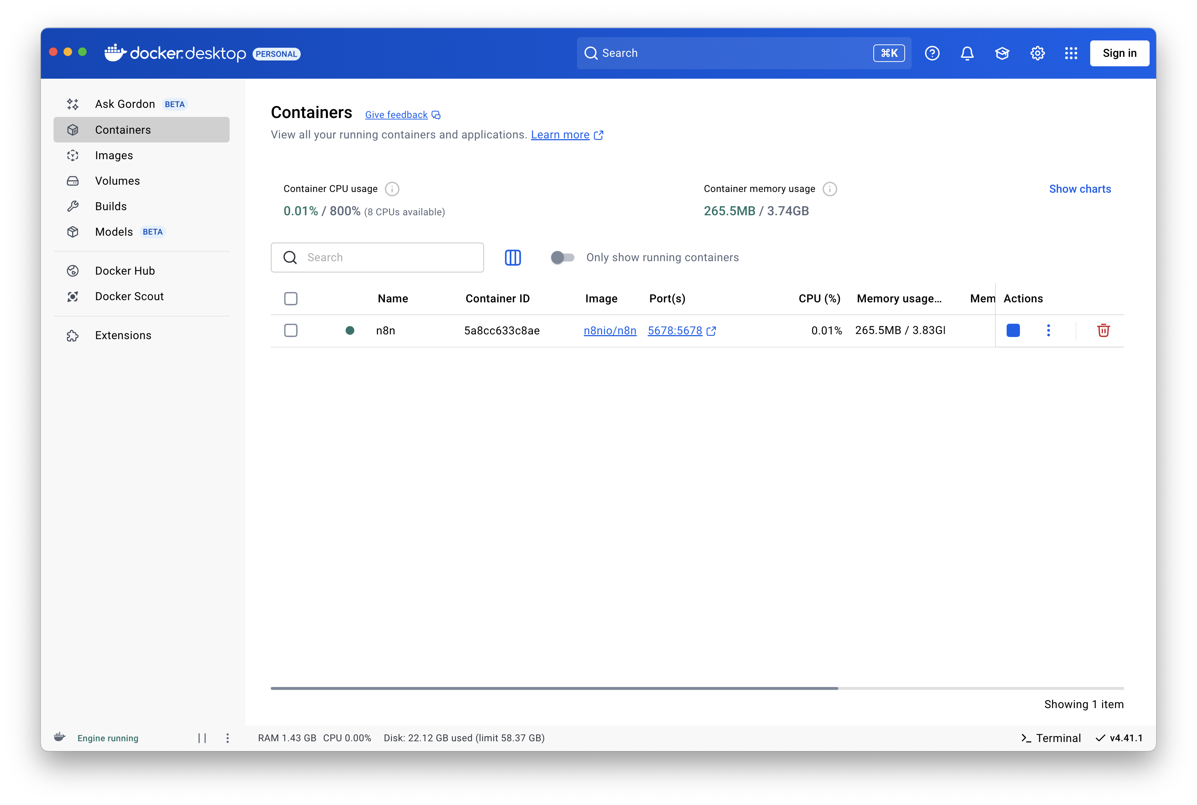This screenshot has width=1197, height=805.
Task: Open the Learning center graduation cap icon
Action: click(1002, 53)
